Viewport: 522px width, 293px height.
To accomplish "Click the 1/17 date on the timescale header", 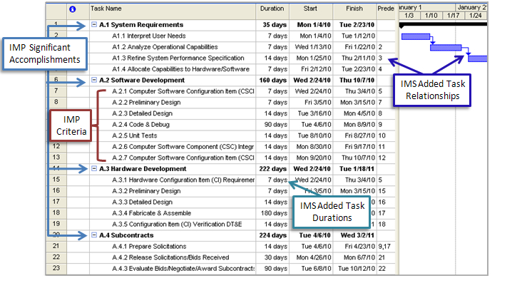I will pyautogui.click(x=452, y=15).
